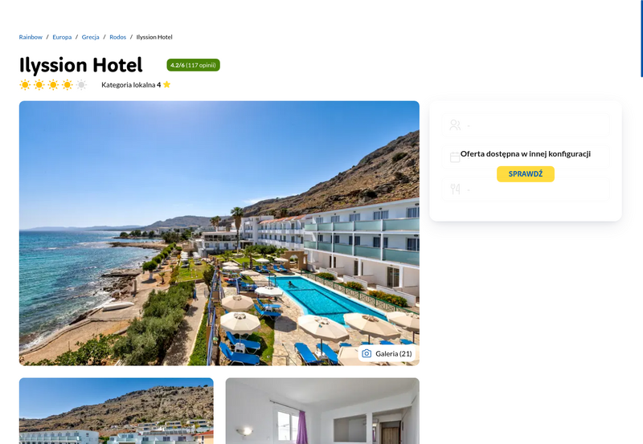
Task: Click the page scrollbar at right edge
Action: click(x=641, y=39)
